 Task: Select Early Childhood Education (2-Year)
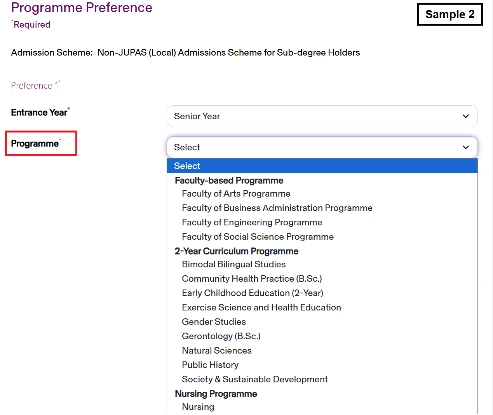(253, 293)
